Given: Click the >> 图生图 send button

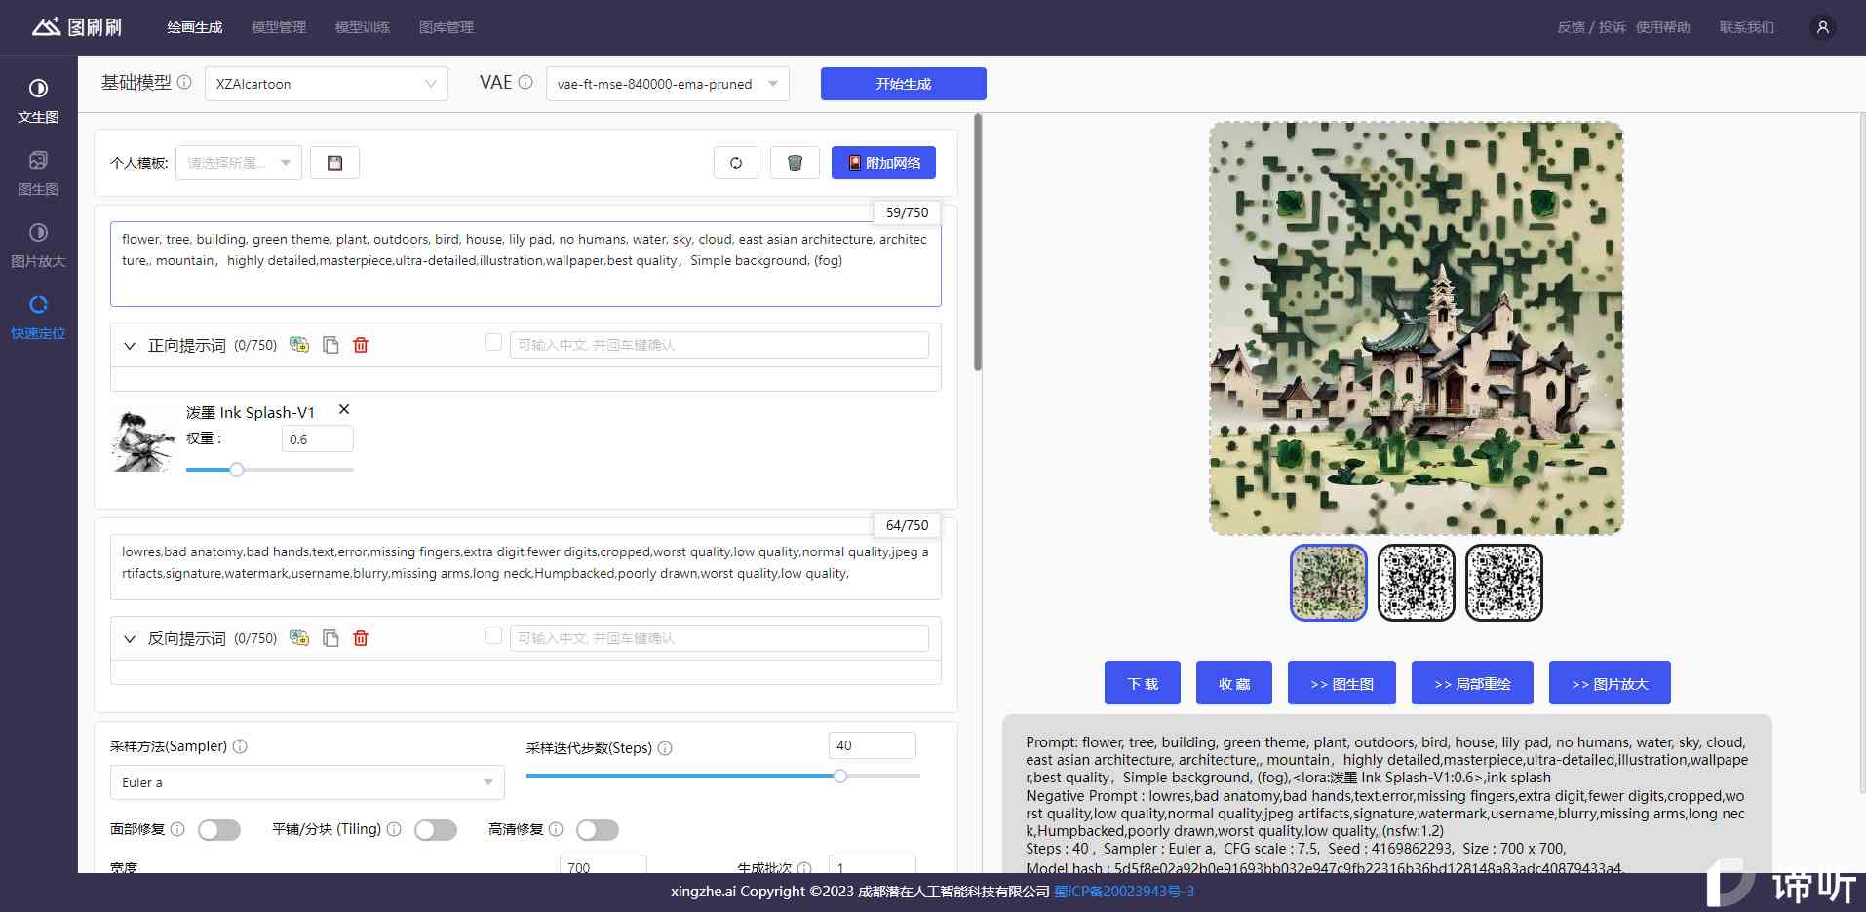Looking at the screenshot, I should pos(1341,683).
